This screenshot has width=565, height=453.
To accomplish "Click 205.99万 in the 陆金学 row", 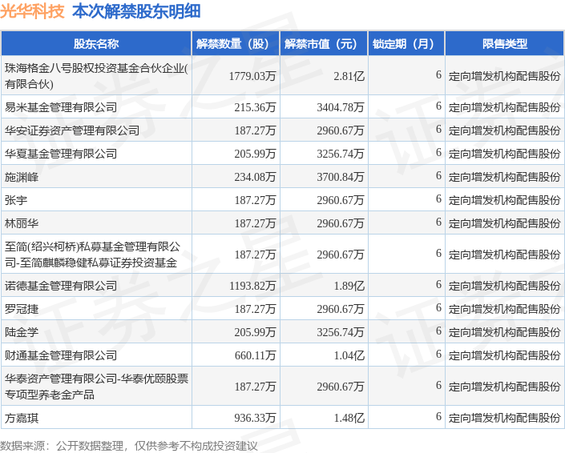I will 255,332.
